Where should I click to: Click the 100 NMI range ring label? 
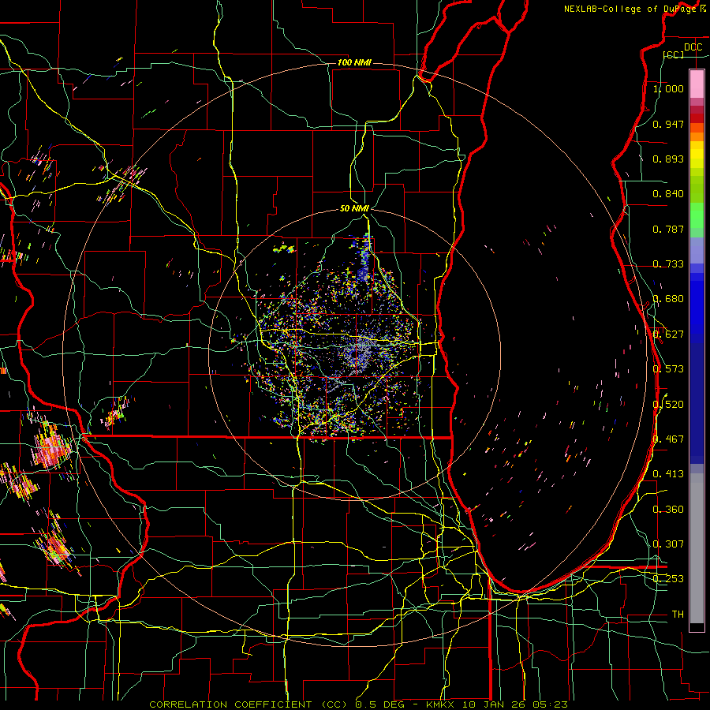point(354,62)
